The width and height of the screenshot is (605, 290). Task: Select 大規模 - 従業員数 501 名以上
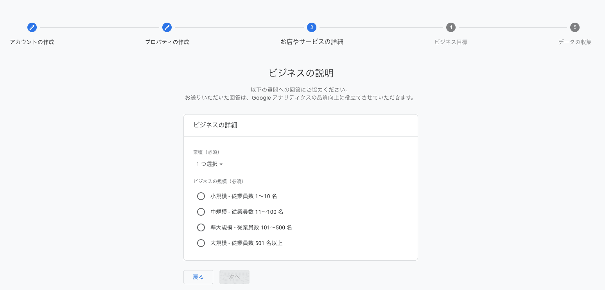201,243
